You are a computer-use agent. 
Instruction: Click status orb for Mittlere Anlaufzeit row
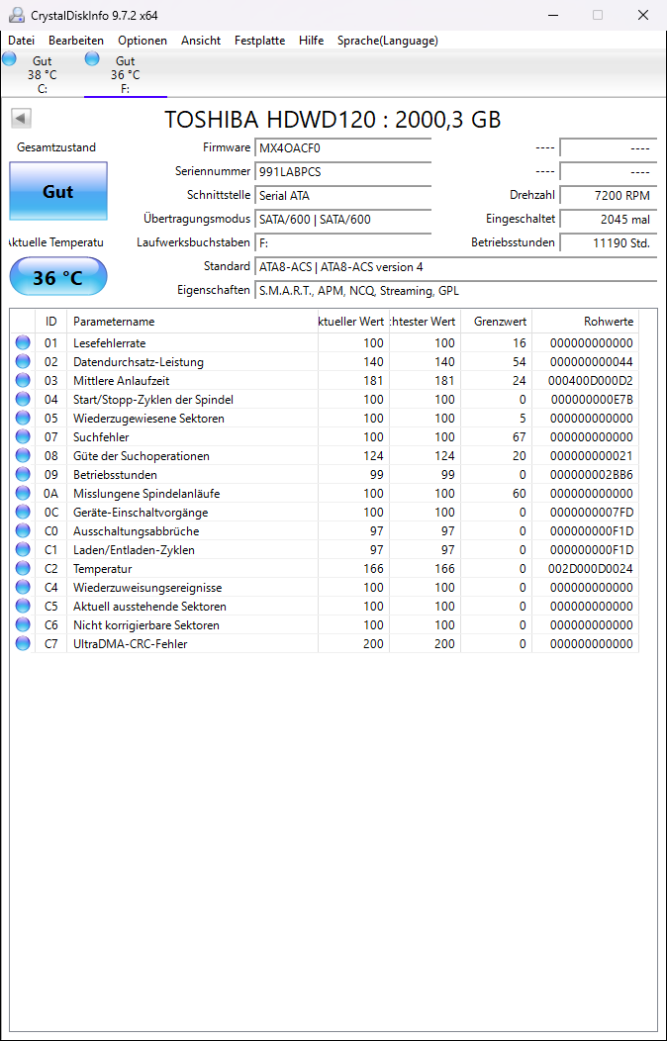[23, 380]
